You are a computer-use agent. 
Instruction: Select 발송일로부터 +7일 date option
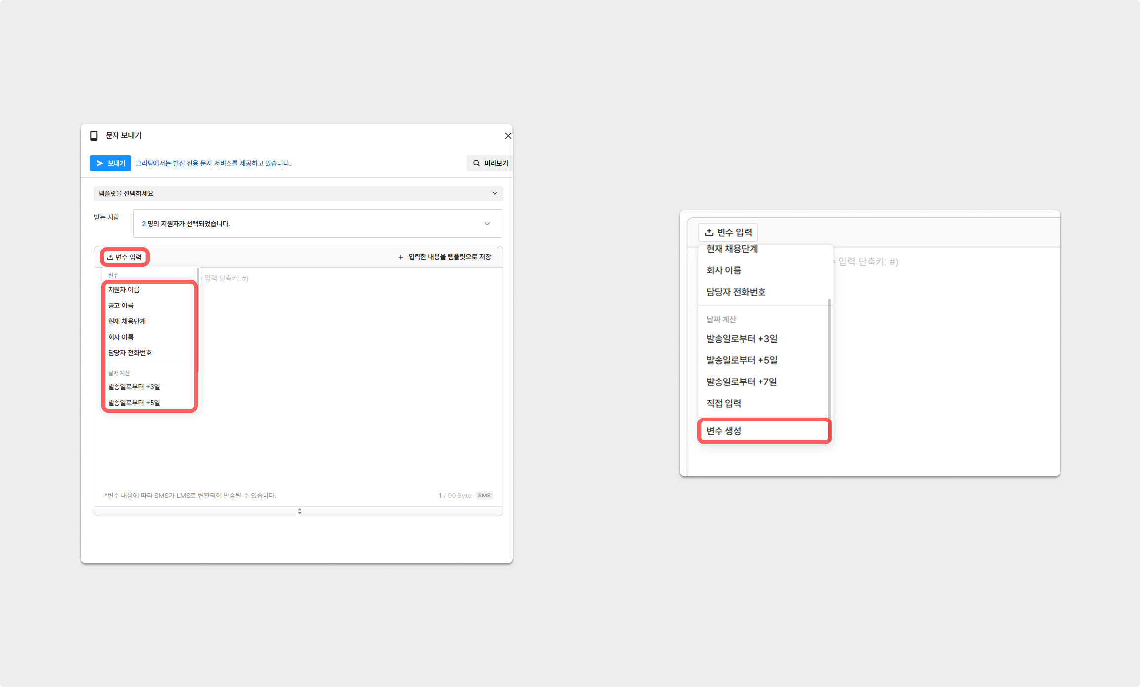point(741,382)
